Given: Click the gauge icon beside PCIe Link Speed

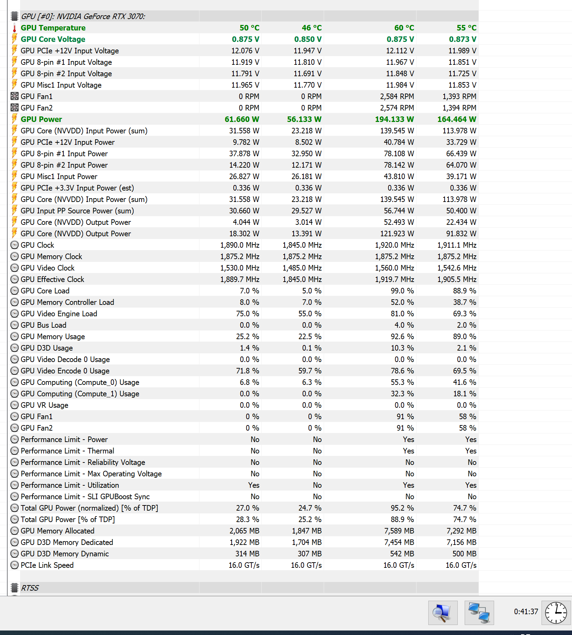Looking at the screenshot, I should (15, 565).
